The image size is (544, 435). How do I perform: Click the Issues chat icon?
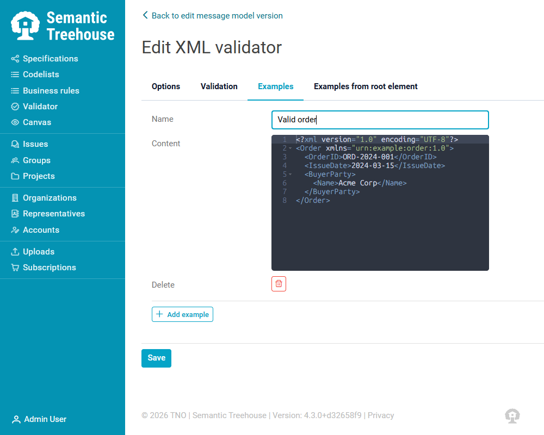(15, 144)
